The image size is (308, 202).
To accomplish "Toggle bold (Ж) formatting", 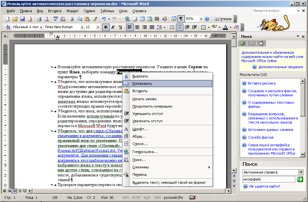I will [x=106, y=27].
